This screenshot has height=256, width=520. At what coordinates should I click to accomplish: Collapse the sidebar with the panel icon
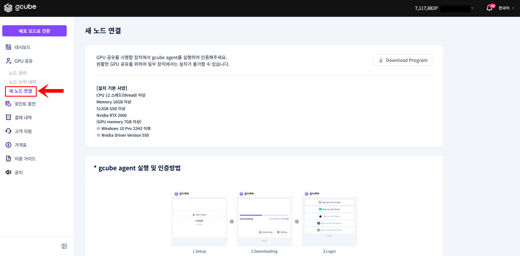(64, 246)
